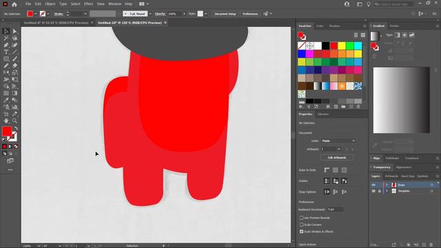Switch to the Artboards panel tab
The width and height of the screenshot is (441, 248).
coord(391,176)
